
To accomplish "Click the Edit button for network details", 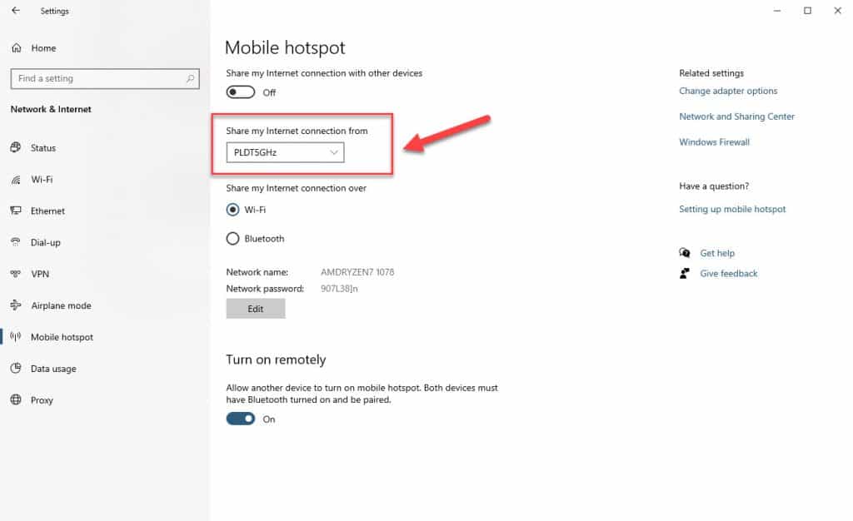I will (256, 308).
